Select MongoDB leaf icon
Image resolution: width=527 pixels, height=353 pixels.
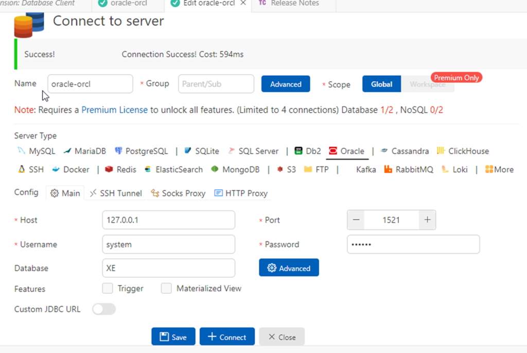pos(215,170)
